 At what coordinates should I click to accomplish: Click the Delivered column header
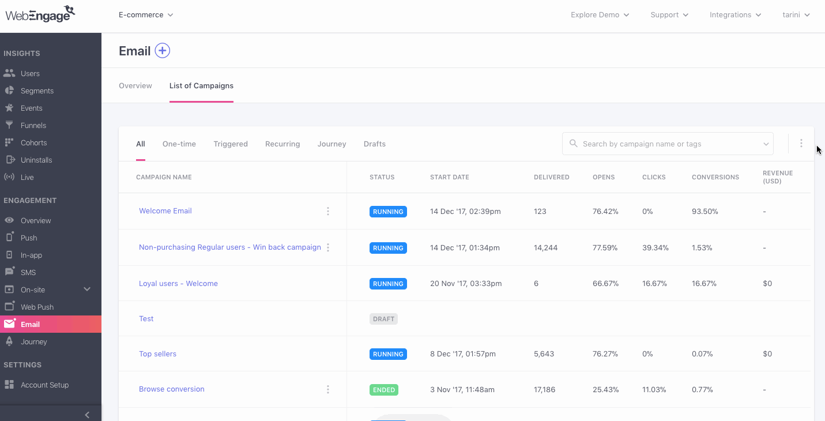(552, 177)
